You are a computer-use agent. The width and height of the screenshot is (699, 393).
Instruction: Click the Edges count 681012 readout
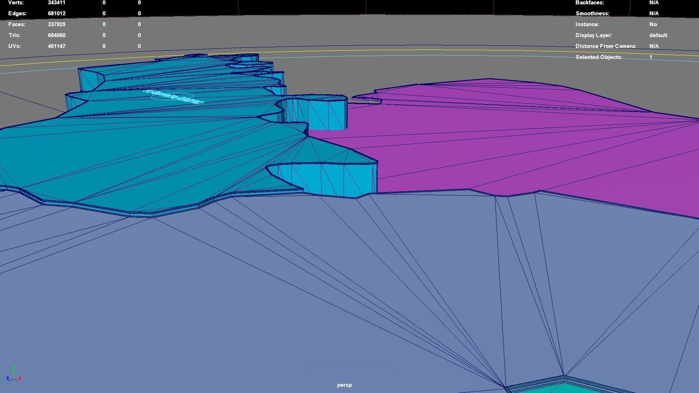coord(57,13)
